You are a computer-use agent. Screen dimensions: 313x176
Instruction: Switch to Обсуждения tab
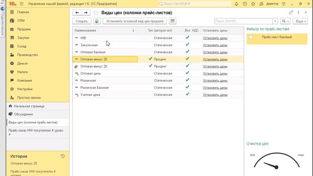point(38,114)
